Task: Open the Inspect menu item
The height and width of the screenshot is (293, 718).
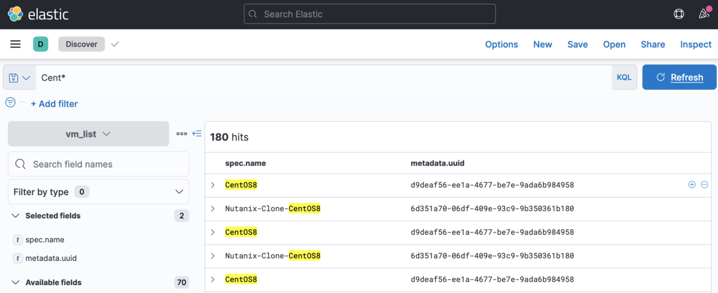Action: [696, 44]
